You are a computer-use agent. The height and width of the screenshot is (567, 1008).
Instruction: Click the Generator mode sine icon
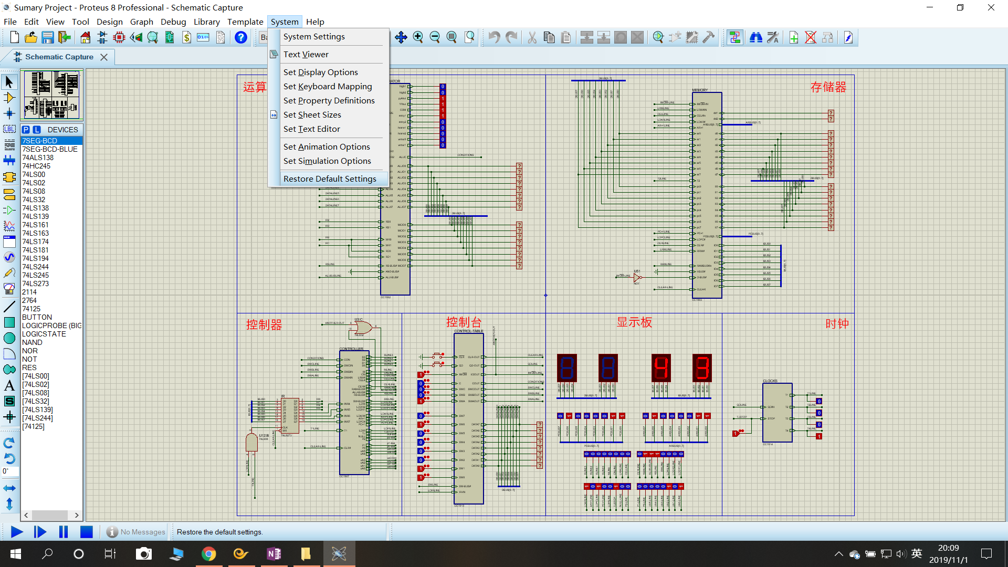[9, 257]
